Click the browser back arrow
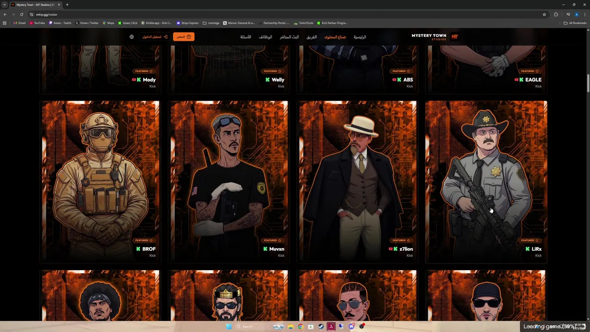Screen dimensions: 590x332 pyautogui.click(x=5, y=14)
